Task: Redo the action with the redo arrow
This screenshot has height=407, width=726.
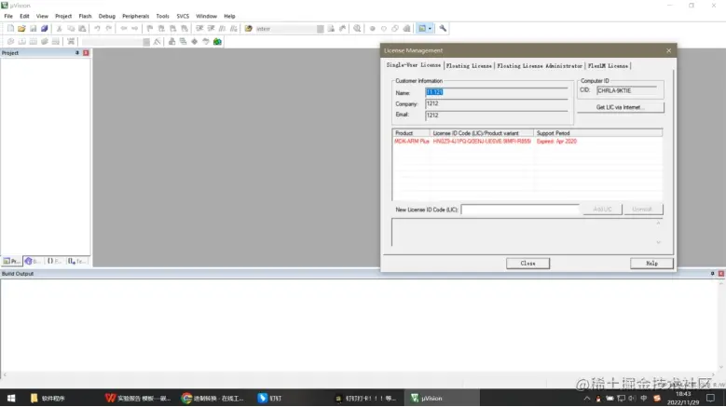Action: 109,29
